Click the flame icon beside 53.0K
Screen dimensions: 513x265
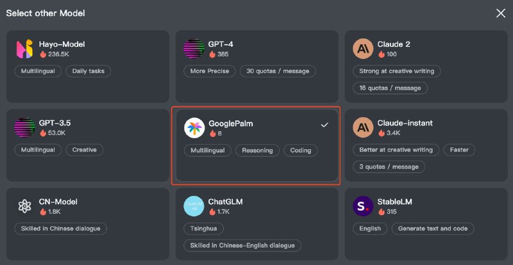pyautogui.click(x=43, y=133)
